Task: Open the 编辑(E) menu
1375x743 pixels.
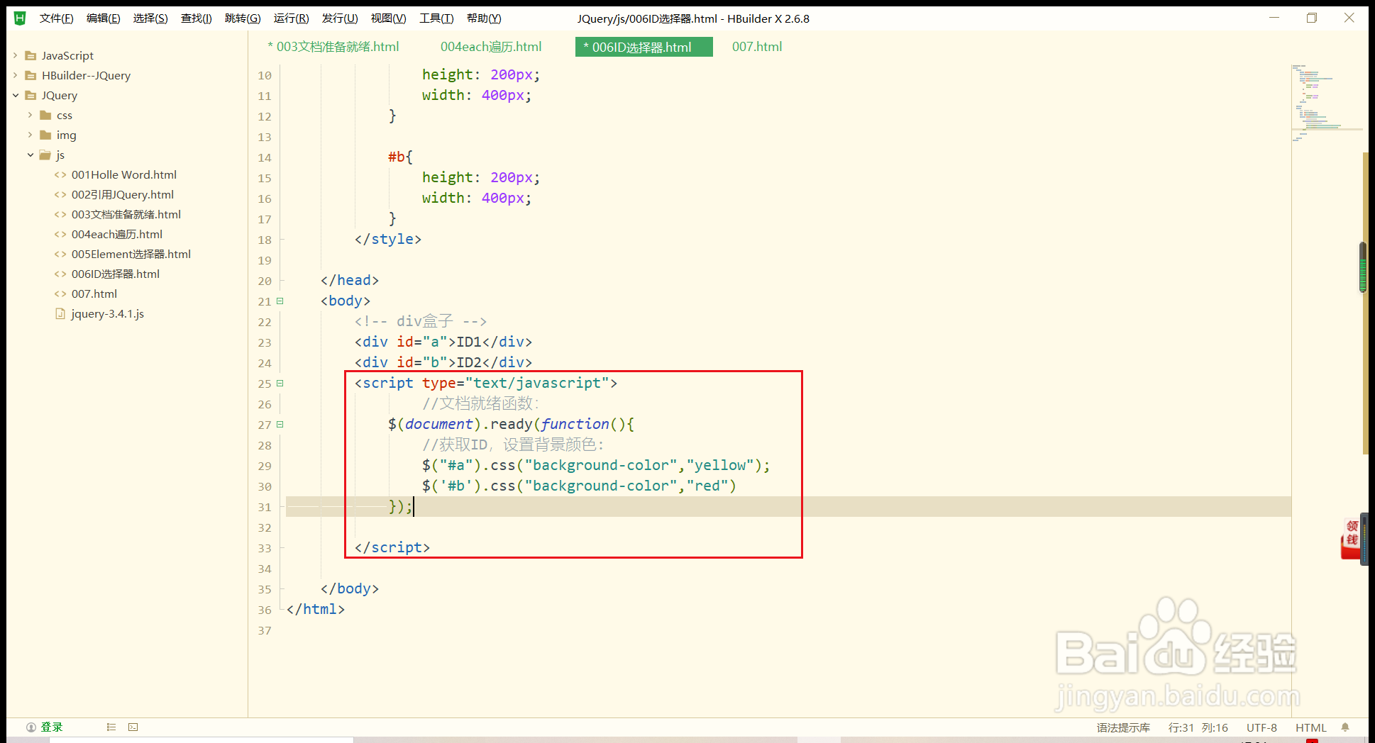Action: coord(104,18)
